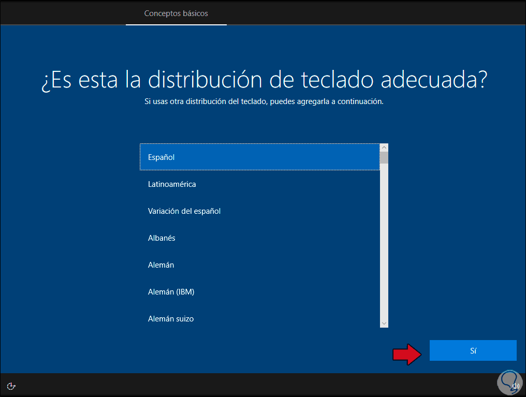The height and width of the screenshot is (397, 526).
Task: Click the scrollbar up arrow
Action: [384, 147]
